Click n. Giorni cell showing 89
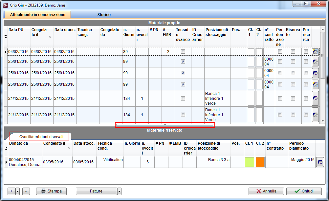Viewport: 329px width, 201px height. click(129, 52)
